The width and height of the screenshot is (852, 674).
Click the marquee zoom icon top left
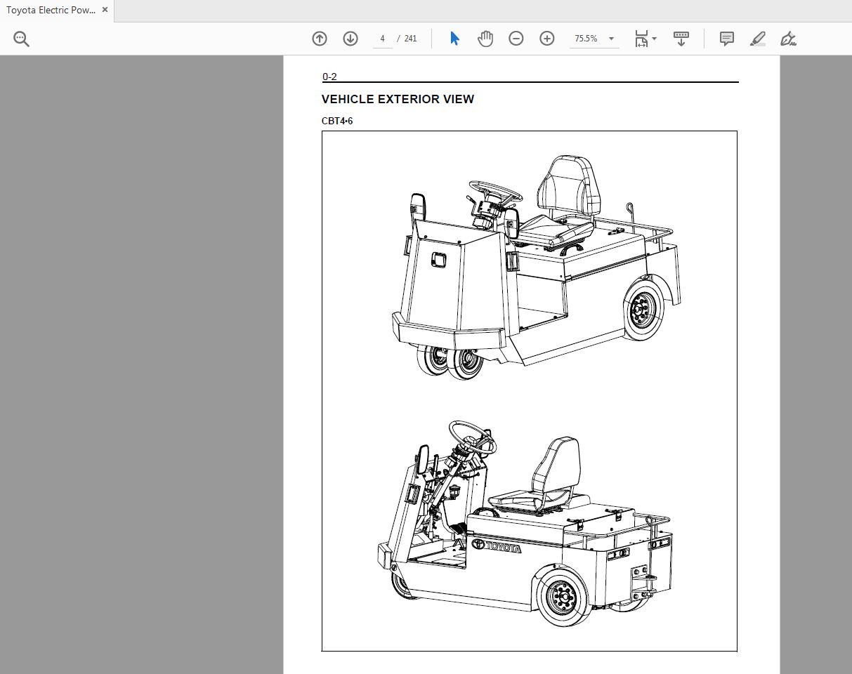coord(20,39)
